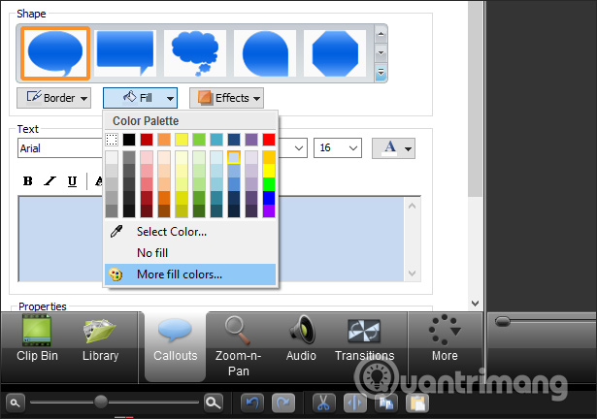
Task: Open the Audio tool
Action: click(x=301, y=338)
